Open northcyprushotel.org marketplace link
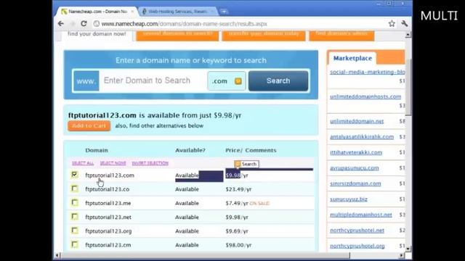The height and width of the screenshot is (261, 465). [357, 246]
